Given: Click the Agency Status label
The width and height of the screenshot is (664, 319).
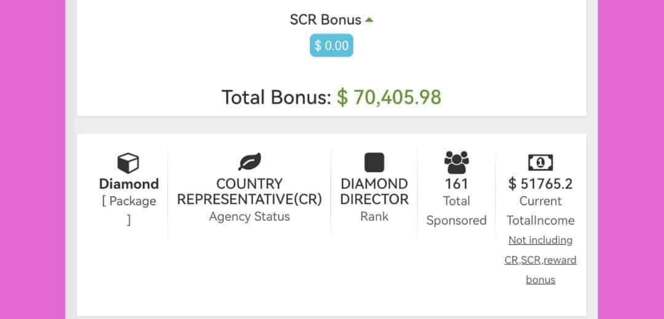Looking at the screenshot, I should (x=249, y=216).
